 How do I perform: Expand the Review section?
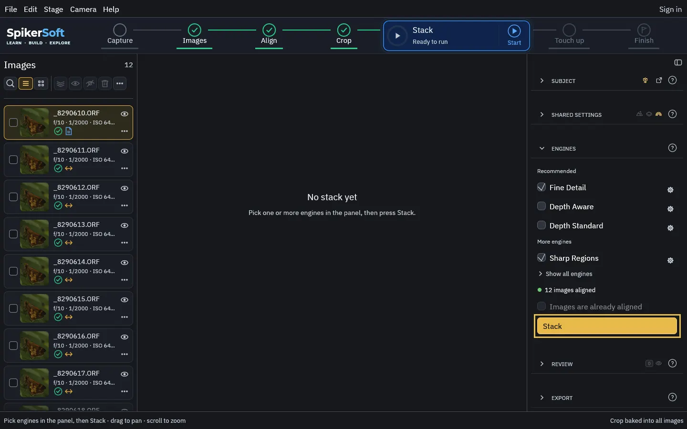(x=541, y=364)
